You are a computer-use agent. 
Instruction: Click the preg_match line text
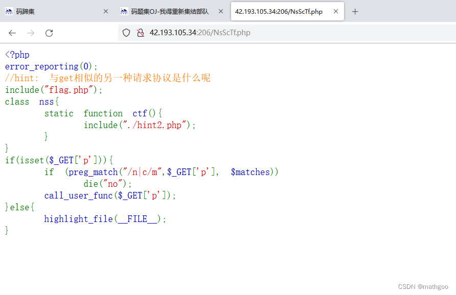162,172
